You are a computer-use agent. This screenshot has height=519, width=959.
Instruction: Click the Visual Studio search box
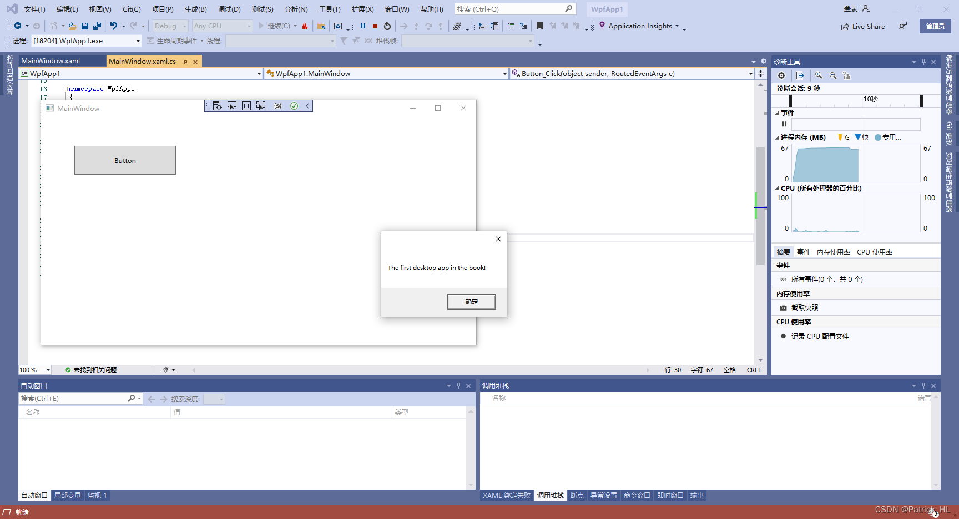click(515, 9)
